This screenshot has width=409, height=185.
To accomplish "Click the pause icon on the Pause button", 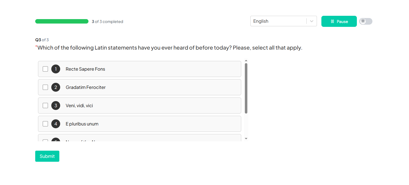I will [x=332, y=21].
